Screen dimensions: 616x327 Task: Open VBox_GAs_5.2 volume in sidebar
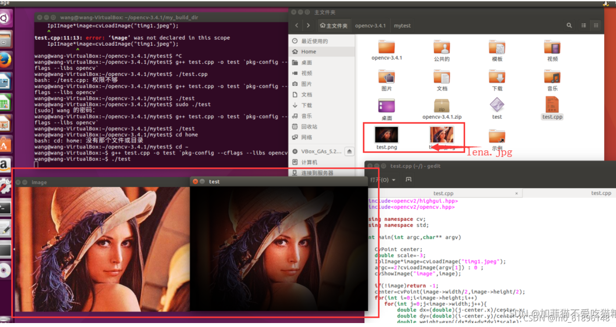point(317,152)
